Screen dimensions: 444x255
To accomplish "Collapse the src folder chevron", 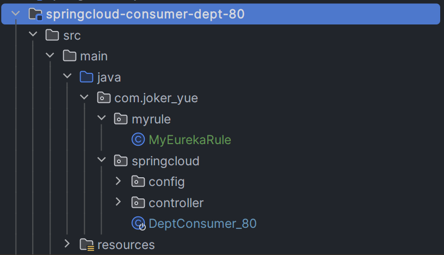I will [x=33, y=34].
